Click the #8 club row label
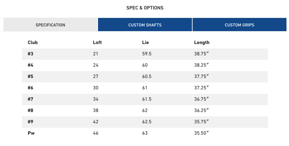289x146 pixels. pyautogui.click(x=30, y=110)
